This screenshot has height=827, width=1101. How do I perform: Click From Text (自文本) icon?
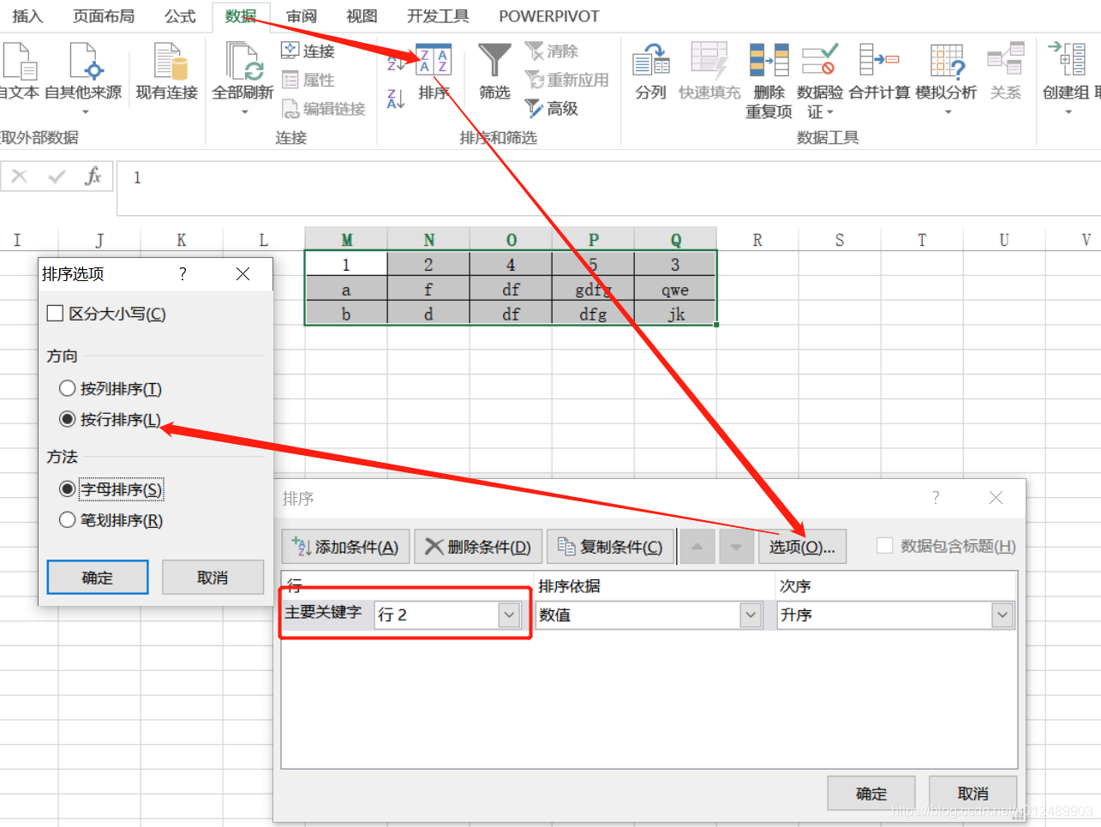pos(19,61)
